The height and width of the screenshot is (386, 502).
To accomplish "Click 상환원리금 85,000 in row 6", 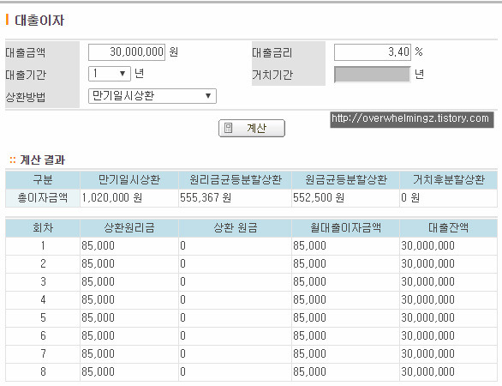I will click(x=98, y=335).
